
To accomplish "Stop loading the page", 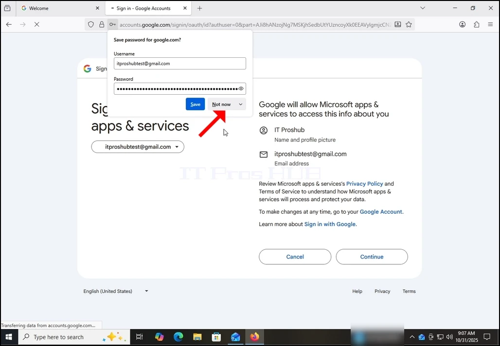I will pyautogui.click(x=36, y=24).
